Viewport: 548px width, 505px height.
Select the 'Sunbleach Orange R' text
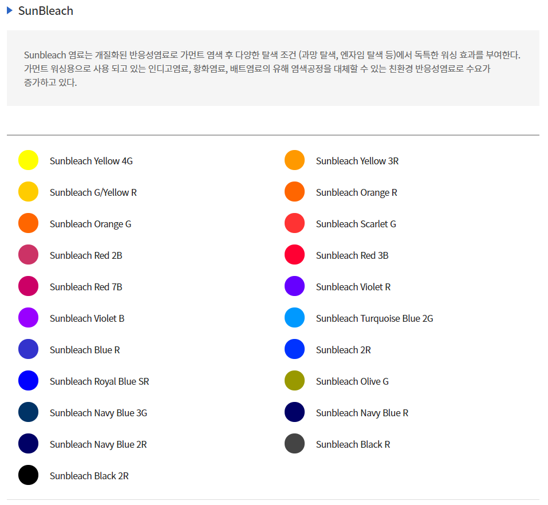357,192
